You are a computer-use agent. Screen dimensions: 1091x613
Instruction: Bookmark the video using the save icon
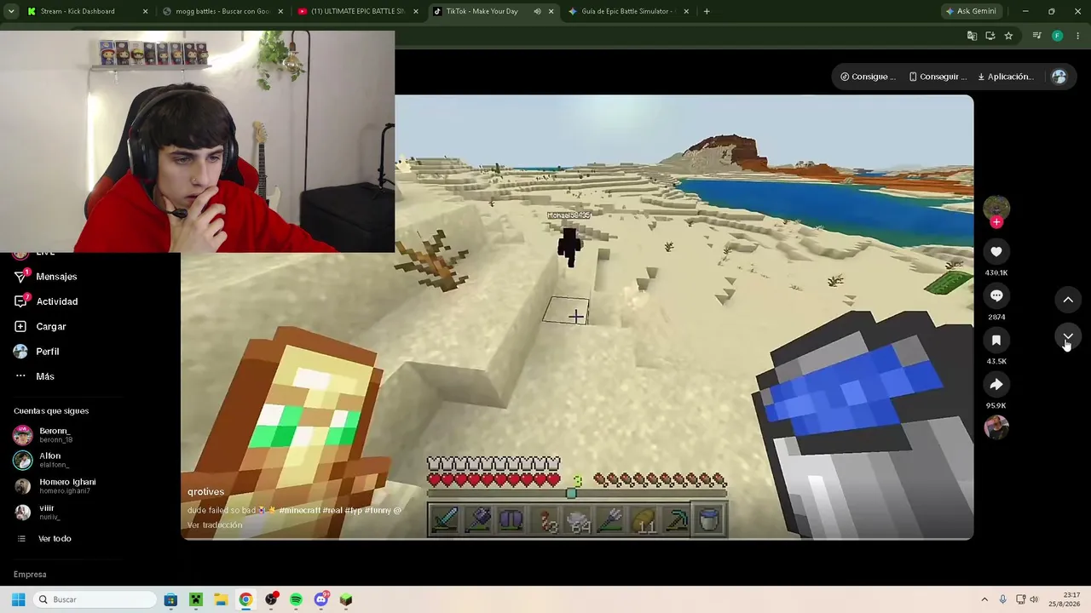click(x=996, y=340)
